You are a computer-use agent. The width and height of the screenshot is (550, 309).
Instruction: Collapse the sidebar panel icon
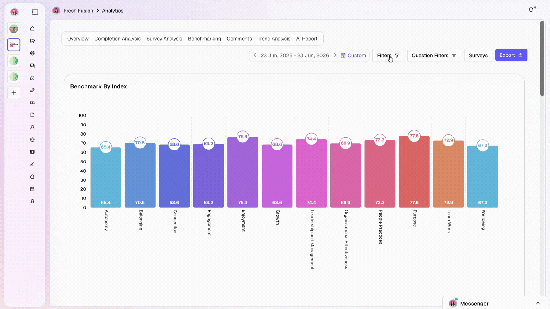click(35, 12)
